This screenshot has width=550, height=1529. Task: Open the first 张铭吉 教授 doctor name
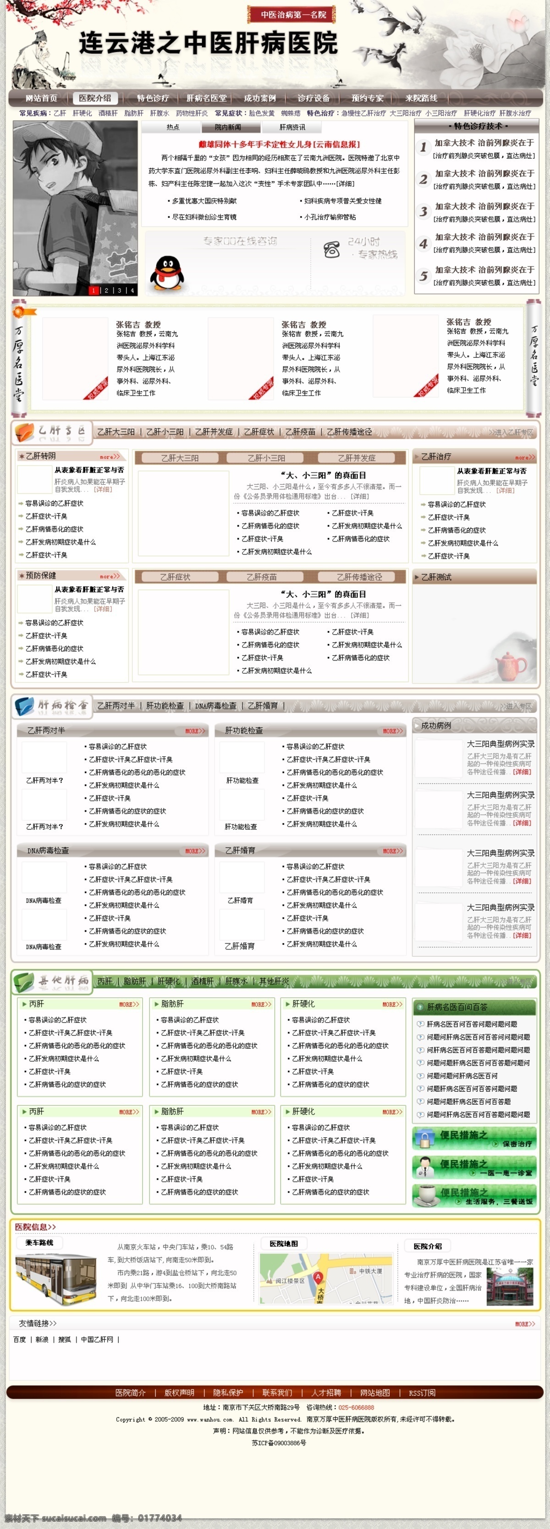point(138,325)
